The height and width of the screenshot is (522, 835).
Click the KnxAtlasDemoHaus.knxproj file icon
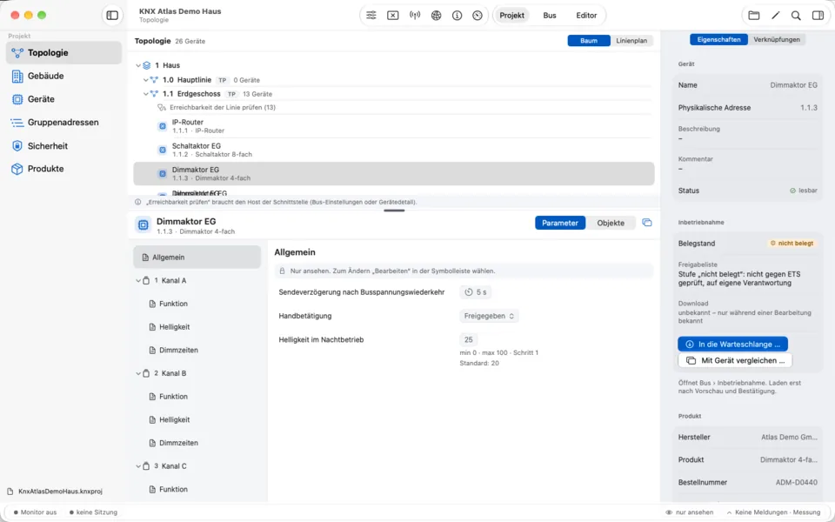[x=10, y=491]
